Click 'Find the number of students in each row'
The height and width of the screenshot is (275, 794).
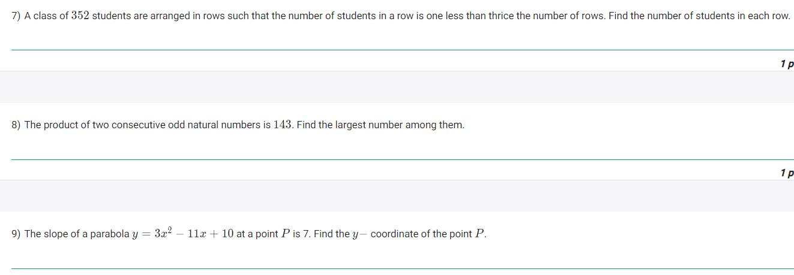click(700, 16)
